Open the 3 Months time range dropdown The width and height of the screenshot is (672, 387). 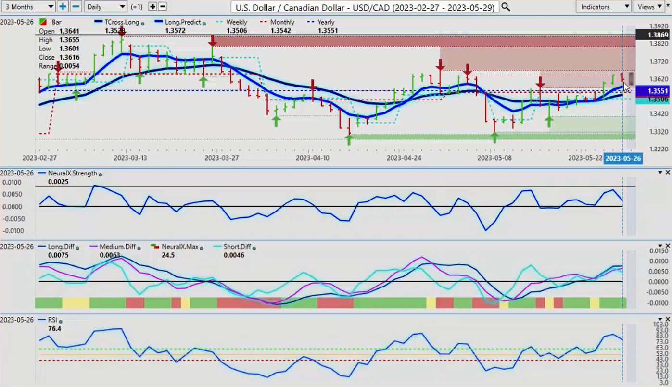click(28, 7)
